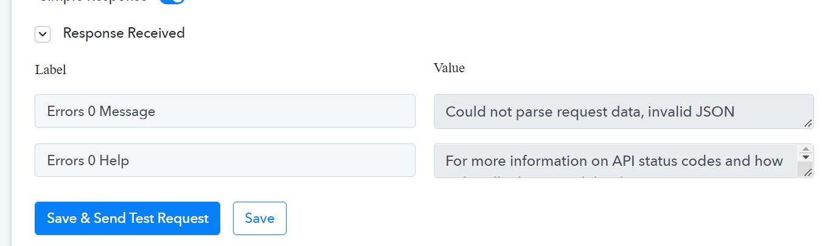Send the request with Save & Send Test Request
This screenshot has height=246, width=836.
[x=127, y=218]
